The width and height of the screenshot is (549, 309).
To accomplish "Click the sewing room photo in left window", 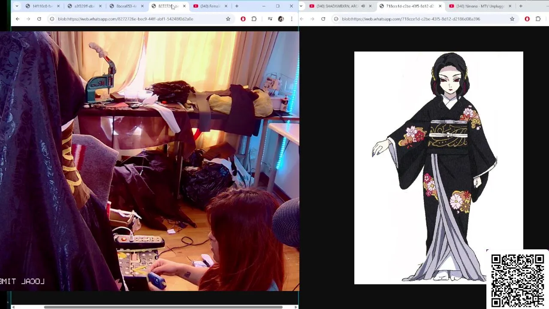I will [150, 161].
